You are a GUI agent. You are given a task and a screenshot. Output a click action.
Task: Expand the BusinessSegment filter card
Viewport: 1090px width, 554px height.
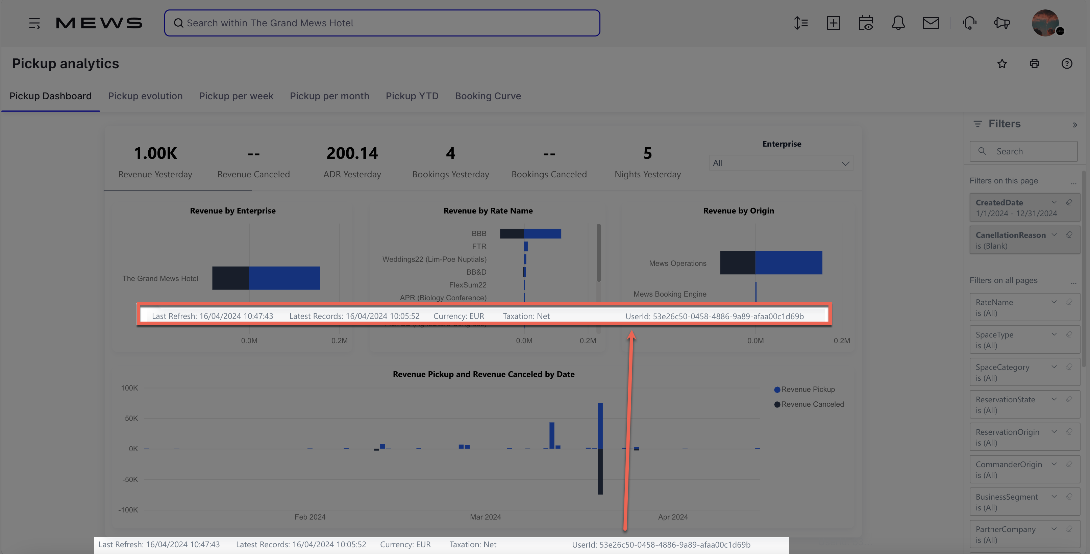[x=1054, y=497]
